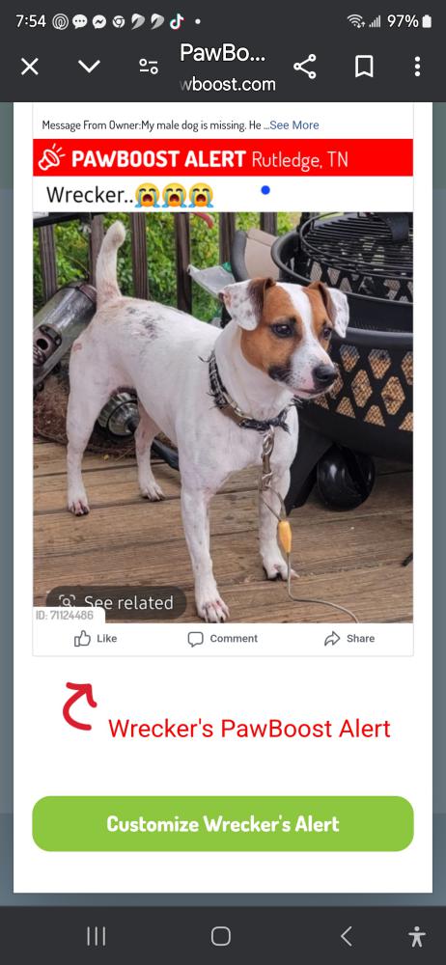Open accessibility shortcut figure icon

[x=417, y=936]
